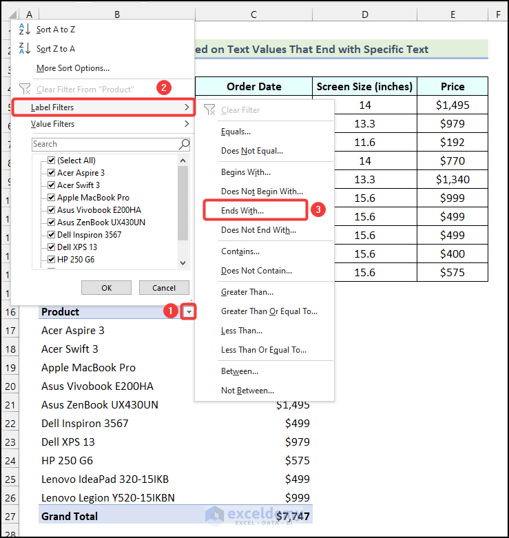Uncheck the Asus ZenBook UX430UN checkbox
The image size is (509, 538).
click(x=52, y=222)
